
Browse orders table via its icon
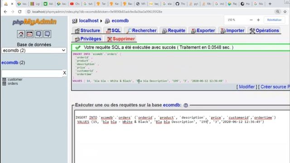[4, 83]
